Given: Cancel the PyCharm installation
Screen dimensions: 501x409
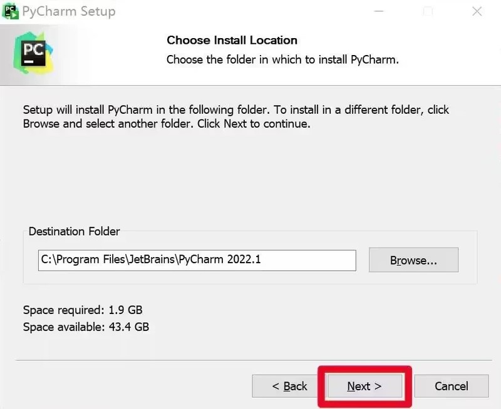Looking at the screenshot, I should click(452, 386).
